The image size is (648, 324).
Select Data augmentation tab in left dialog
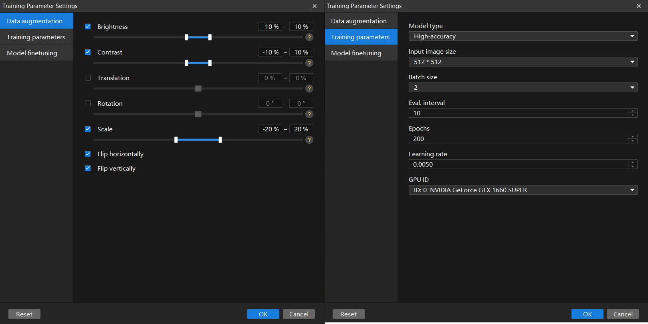(x=36, y=21)
